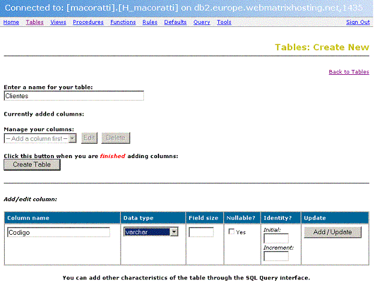The height and width of the screenshot is (285, 375).
Task: Click the 'Manage your columns:' label
Action: point(39,129)
